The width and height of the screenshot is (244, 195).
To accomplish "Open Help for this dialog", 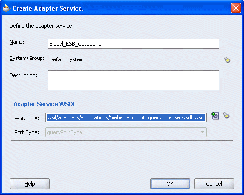I will click(x=30, y=184).
